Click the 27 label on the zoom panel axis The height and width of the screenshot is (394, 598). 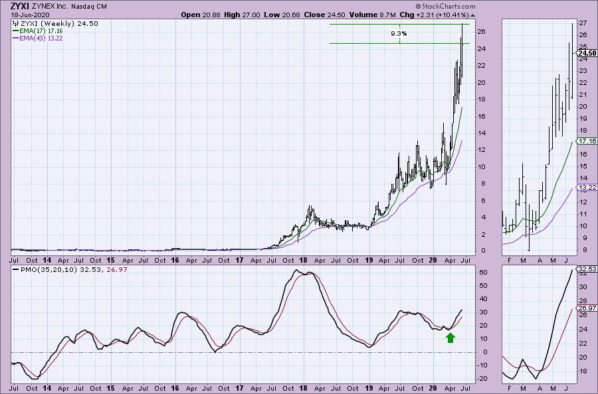(x=582, y=23)
